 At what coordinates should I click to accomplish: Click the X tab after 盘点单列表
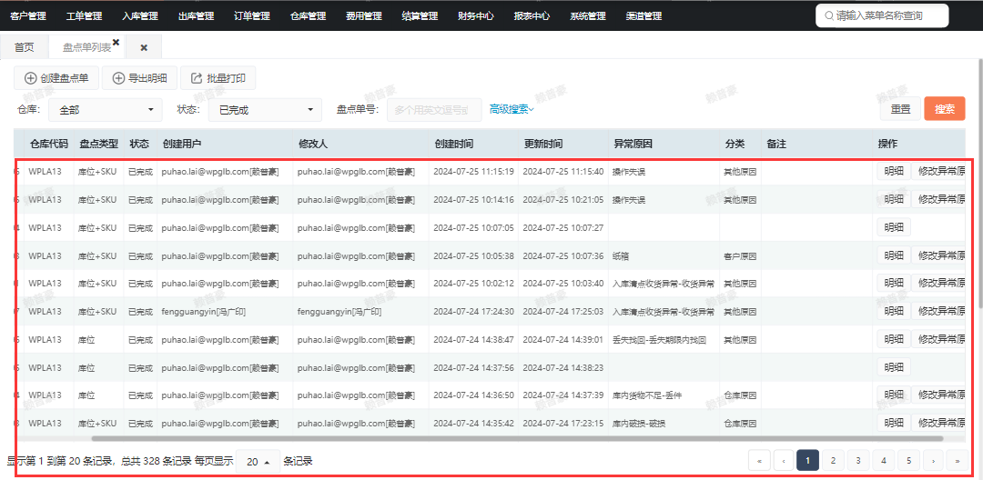point(144,47)
